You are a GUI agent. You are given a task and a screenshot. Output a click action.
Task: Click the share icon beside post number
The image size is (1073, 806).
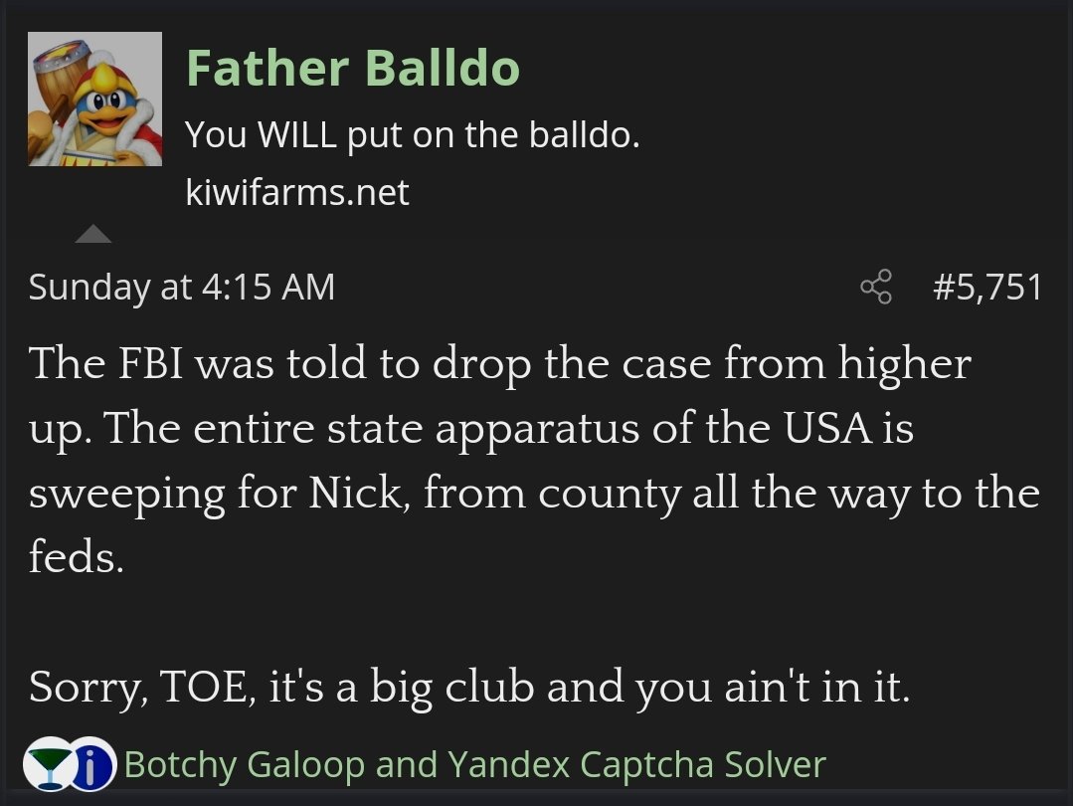(875, 288)
